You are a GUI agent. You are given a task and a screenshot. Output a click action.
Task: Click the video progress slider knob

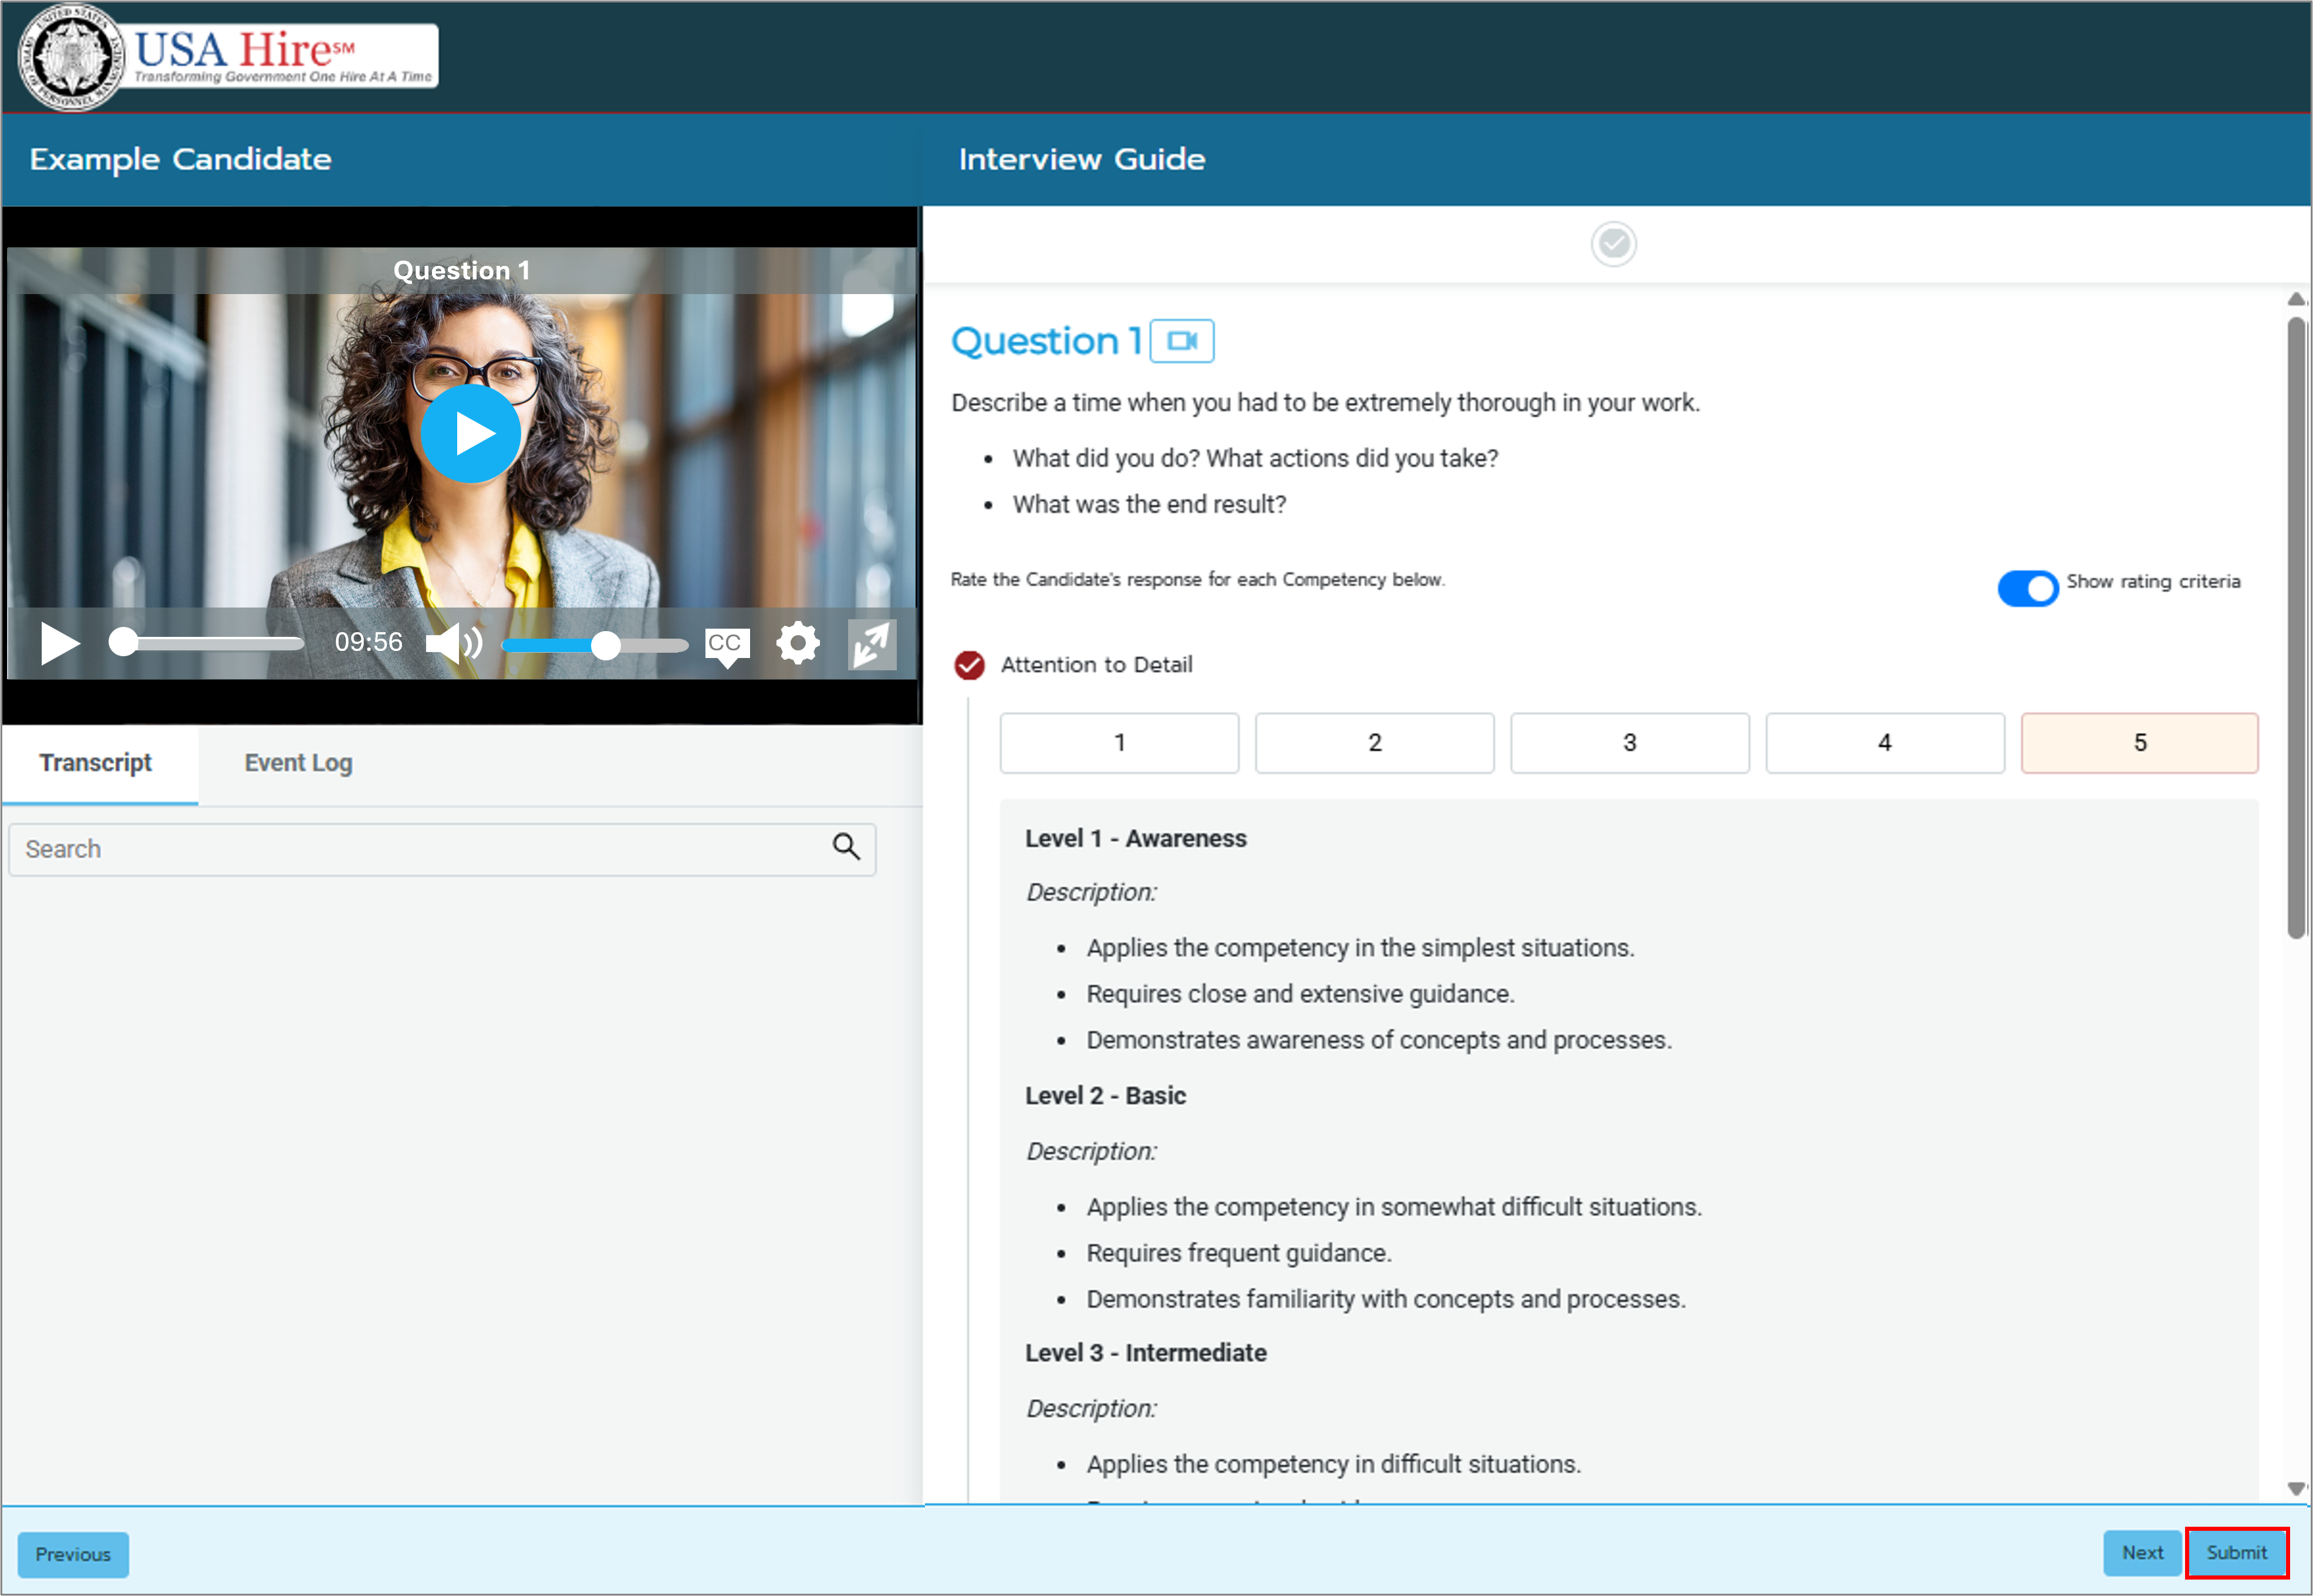point(123,642)
